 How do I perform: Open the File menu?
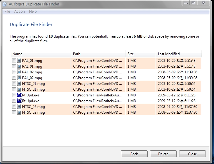click(7, 12)
